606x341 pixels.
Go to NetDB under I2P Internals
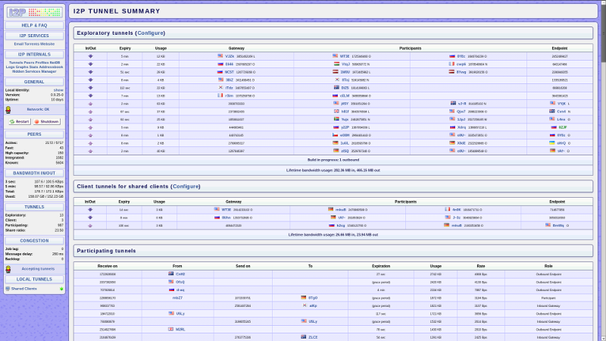click(x=55, y=63)
